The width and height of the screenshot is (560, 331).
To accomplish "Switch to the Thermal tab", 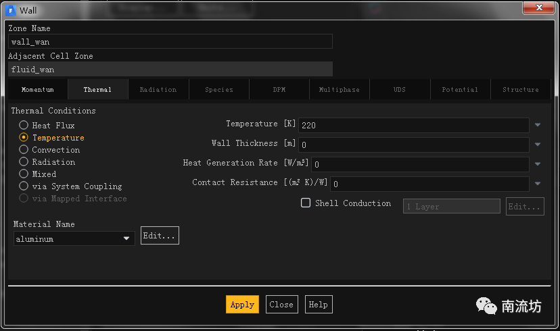I will pos(98,90).
